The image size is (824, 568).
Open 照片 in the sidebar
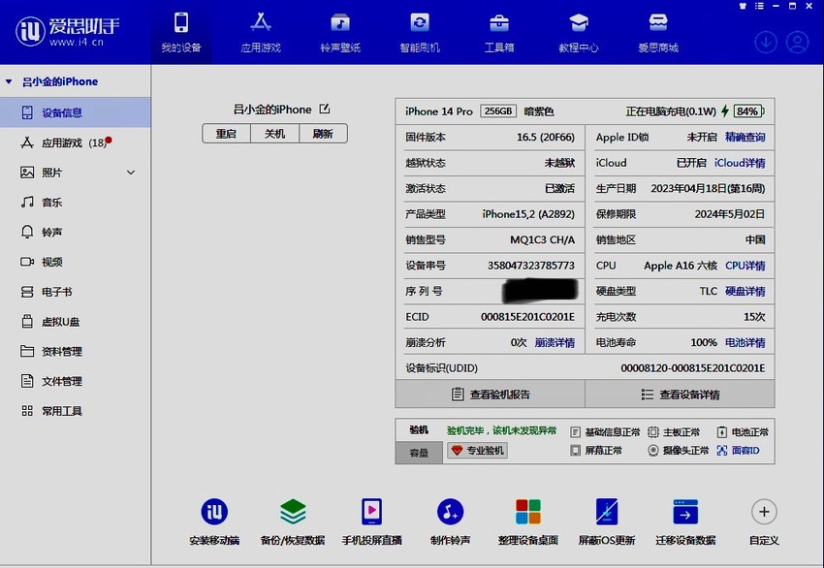[x=76, y=173]
